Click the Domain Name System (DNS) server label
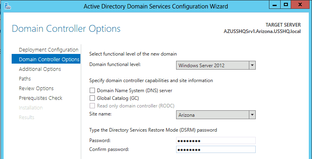 pyautogui.click(x=135, y=91)
